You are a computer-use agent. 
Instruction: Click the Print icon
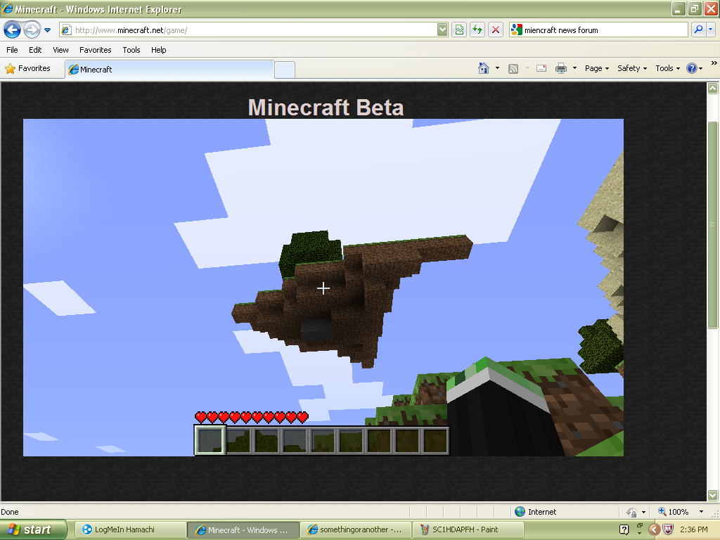pos(561,68)
